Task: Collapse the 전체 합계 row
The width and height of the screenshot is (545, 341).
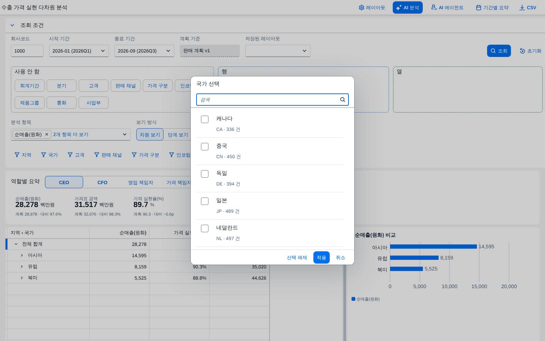Action: [x=16, y=244]
